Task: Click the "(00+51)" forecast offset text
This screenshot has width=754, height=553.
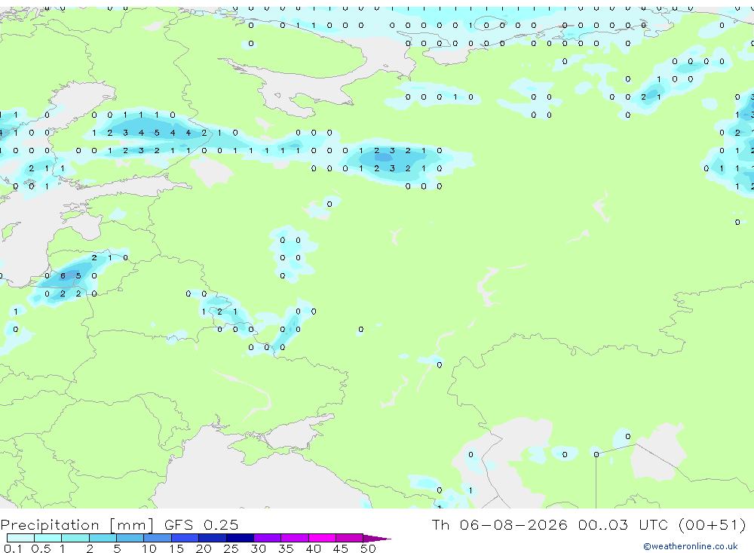Action: pos(713,524)
